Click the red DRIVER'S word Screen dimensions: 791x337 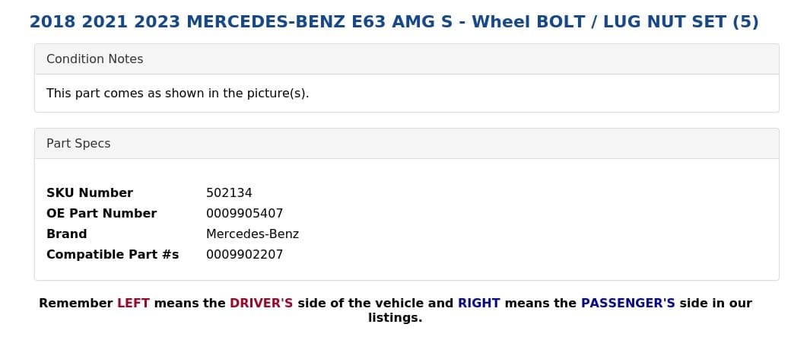(261, 304)
